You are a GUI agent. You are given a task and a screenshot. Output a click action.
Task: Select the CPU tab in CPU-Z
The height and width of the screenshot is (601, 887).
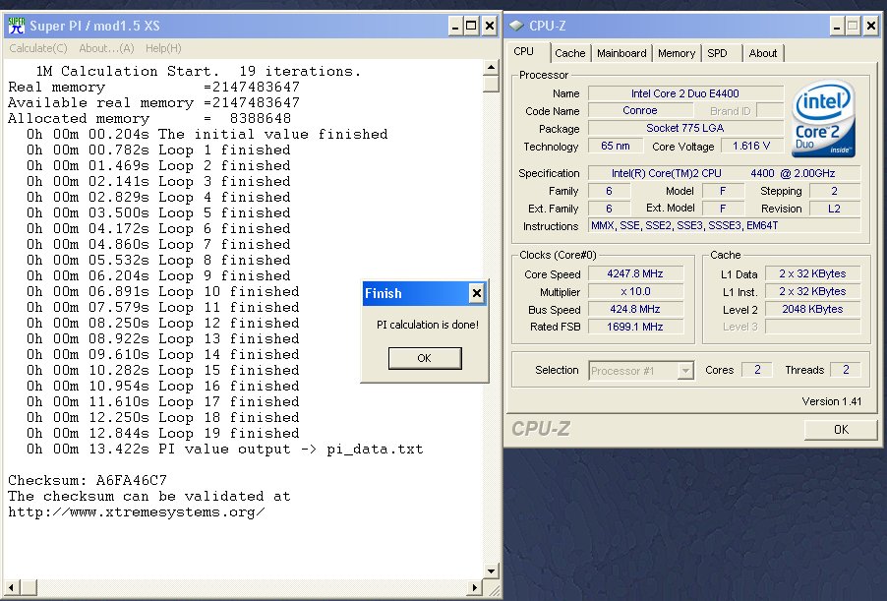coord(524,51)
